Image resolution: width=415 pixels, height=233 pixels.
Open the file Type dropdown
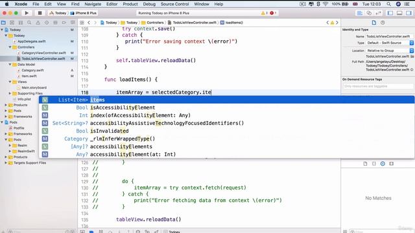pos(390,43)
